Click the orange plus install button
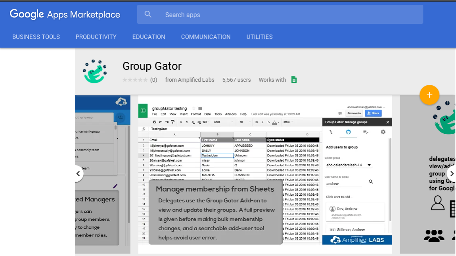 (429, 95)
